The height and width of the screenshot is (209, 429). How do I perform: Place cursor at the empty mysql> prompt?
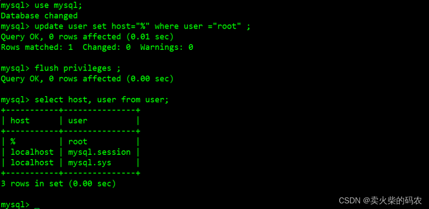pos(37,205)
